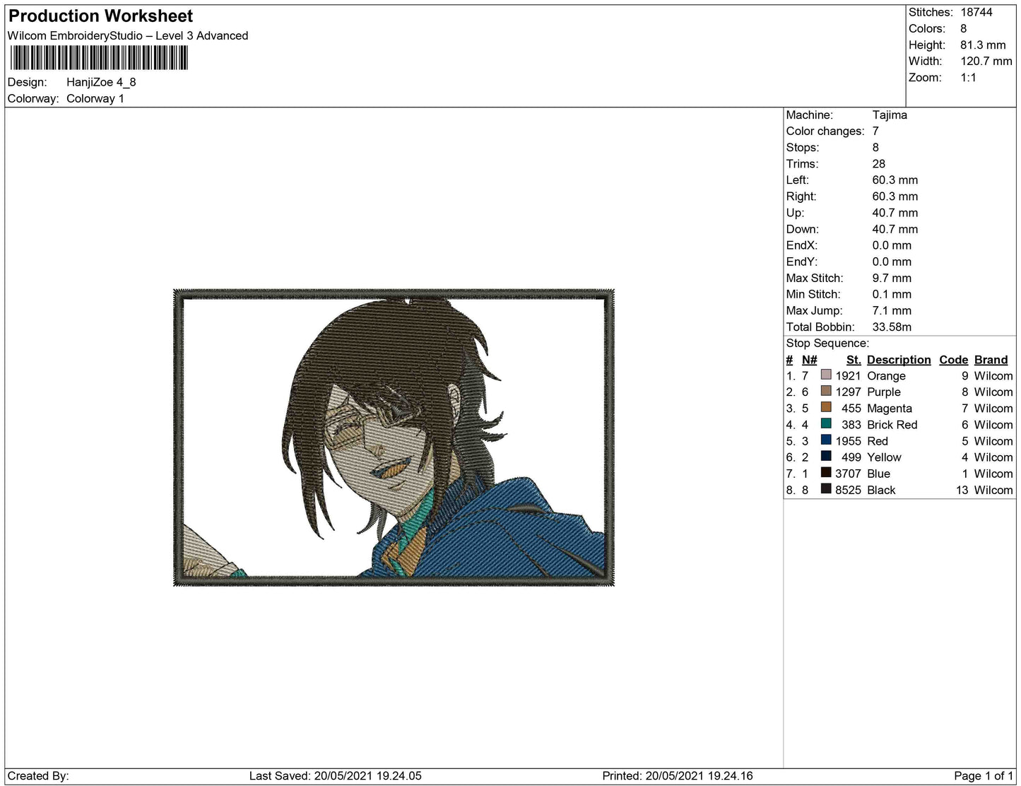1021x786 pixels.
Task: Select the 'St.' column header
Action: click(x=854, y=359)
